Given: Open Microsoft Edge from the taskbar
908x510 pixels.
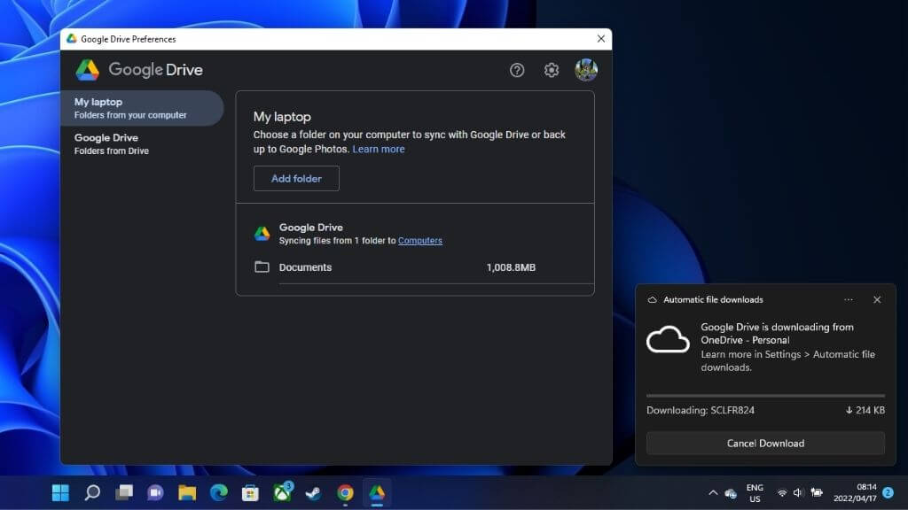Looking at the screenshot, I should tap(219, 492).
